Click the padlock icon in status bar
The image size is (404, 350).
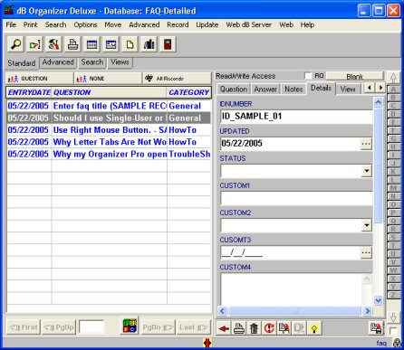pyautogui.click(x=398, y=343)
